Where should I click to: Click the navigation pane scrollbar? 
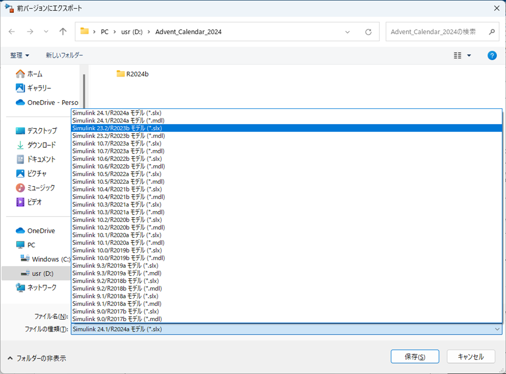click(84, 91)
